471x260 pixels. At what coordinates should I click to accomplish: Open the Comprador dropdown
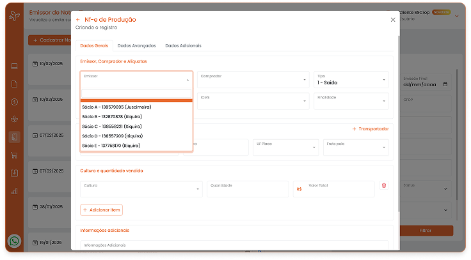253,80
